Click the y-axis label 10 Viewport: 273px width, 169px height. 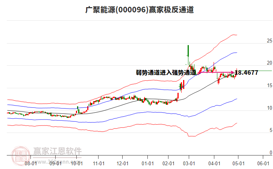point(270,108)
